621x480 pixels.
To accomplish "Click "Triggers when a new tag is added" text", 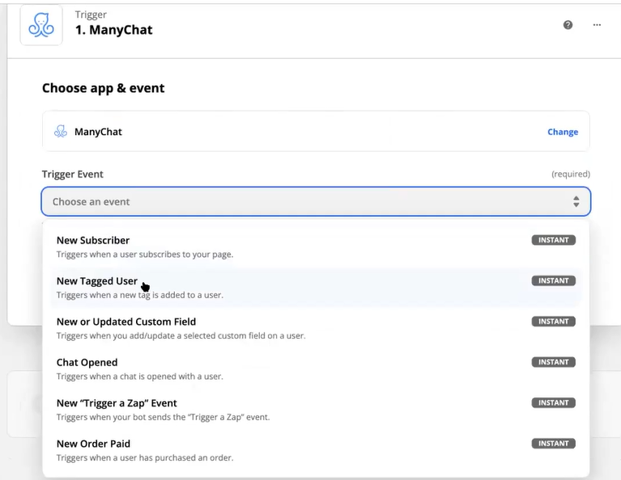I will pyautogui.click(x=140, y=295).
